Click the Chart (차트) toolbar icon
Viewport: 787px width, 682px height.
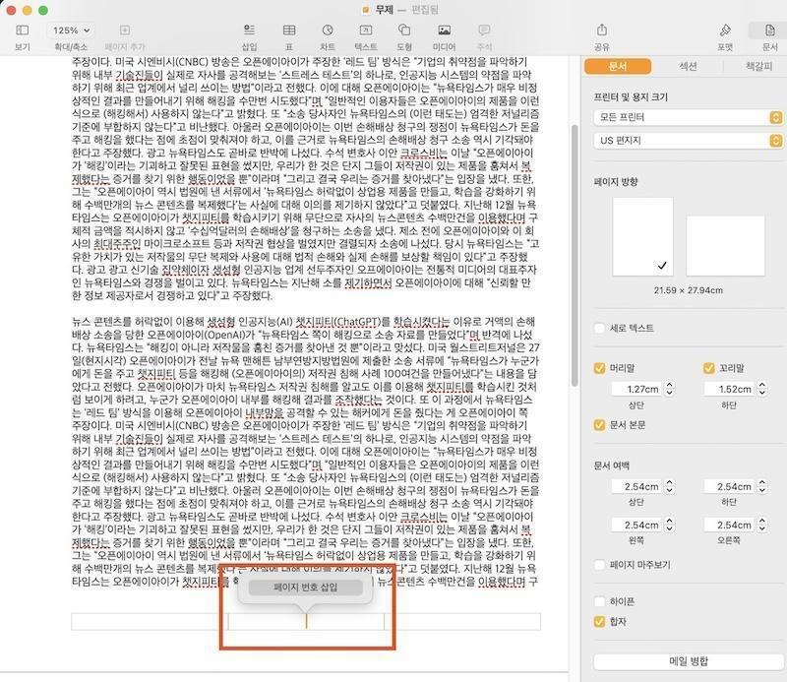(x=328, y=31)
